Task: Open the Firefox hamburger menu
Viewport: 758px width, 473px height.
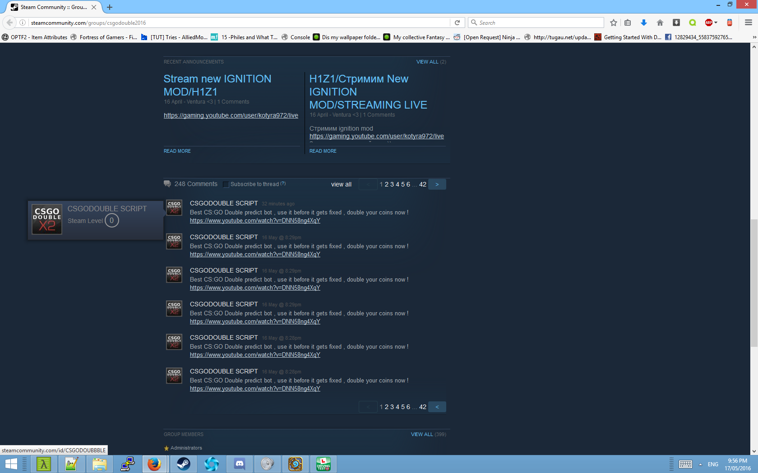Action: (x=748, y=23)
